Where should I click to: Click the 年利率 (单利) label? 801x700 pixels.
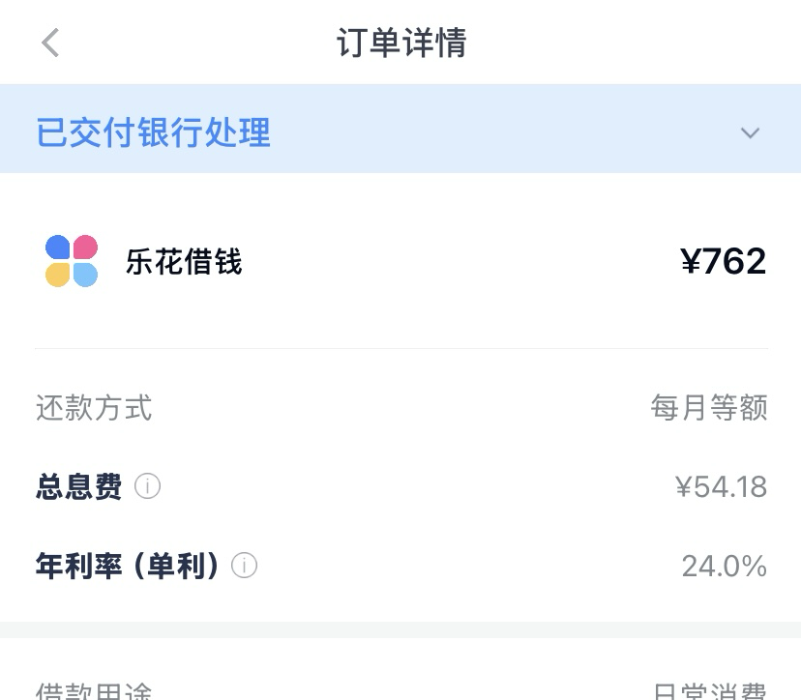click(128, 566)
